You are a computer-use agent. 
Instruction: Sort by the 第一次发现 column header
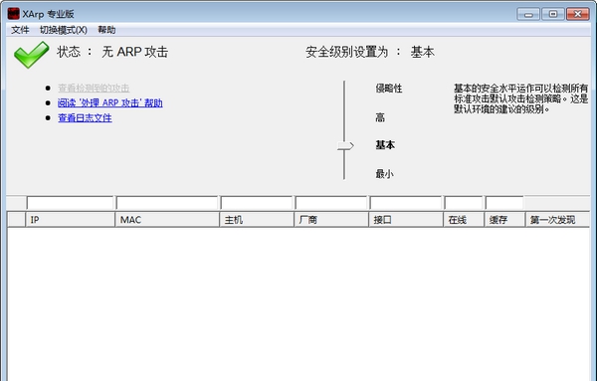tap(558, 220)
